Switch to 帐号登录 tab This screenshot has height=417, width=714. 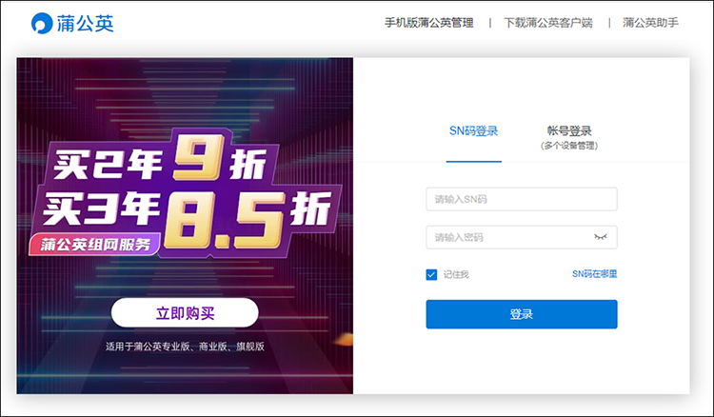click(569, 131)
